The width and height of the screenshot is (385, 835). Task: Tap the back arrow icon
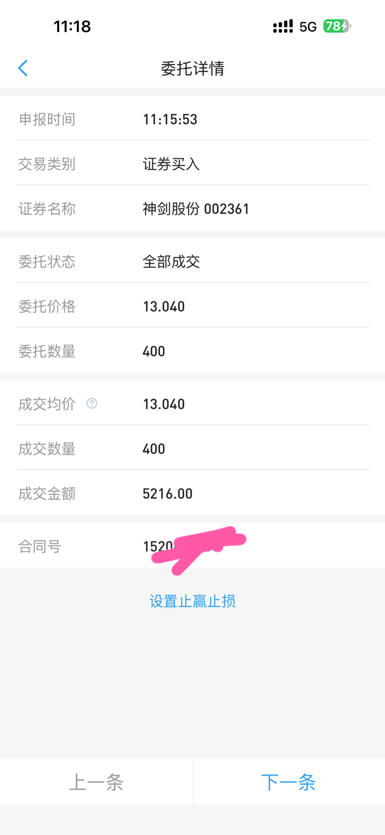pos(23,68)
